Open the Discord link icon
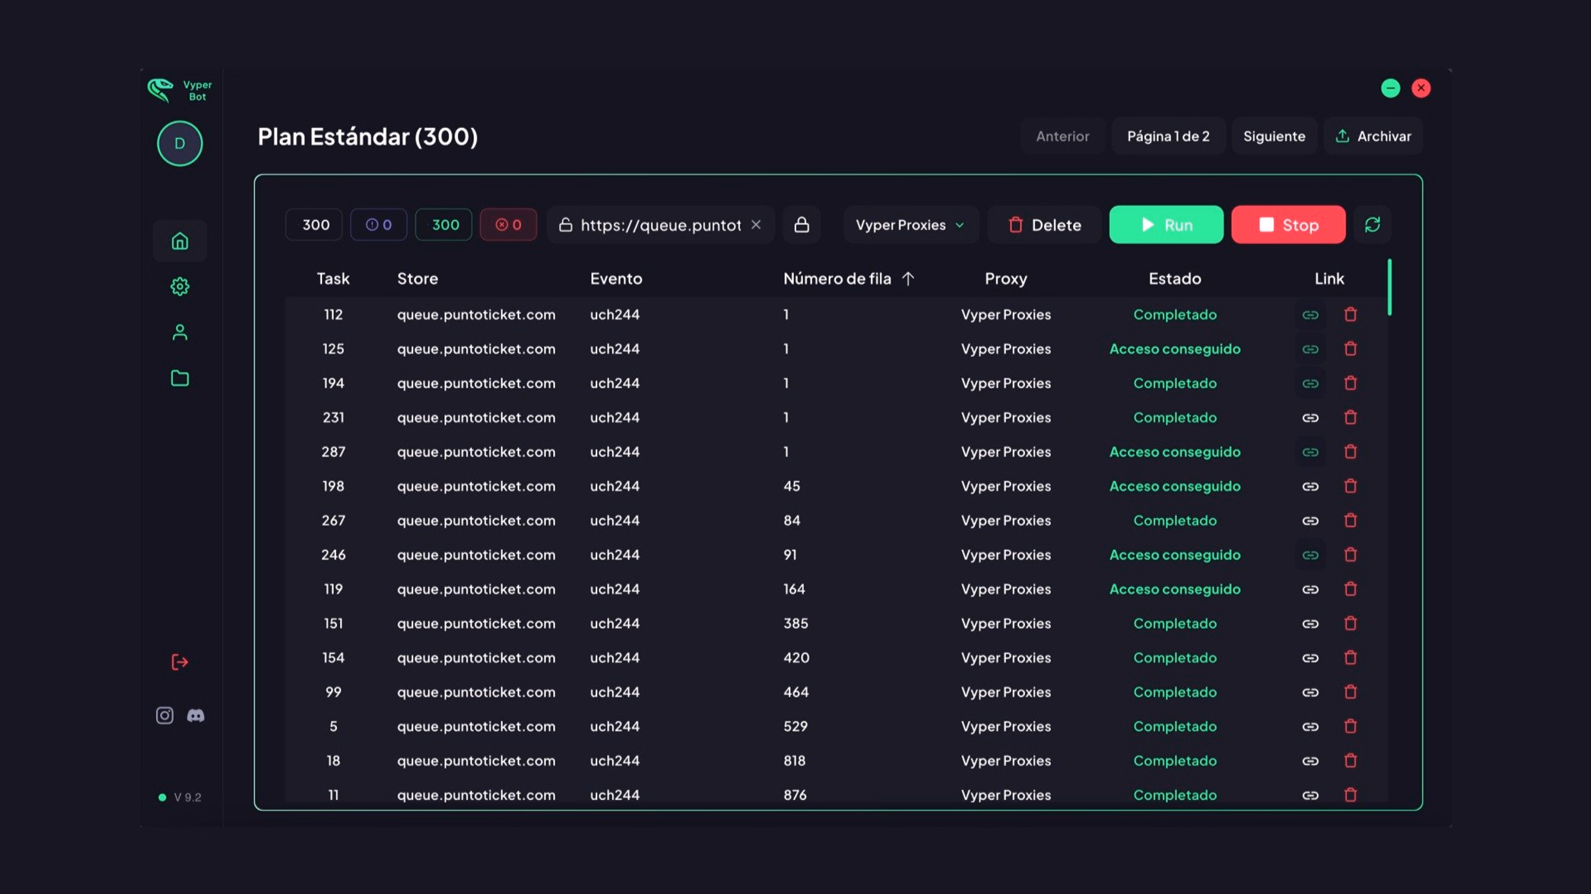 click(x=196, y=716)
